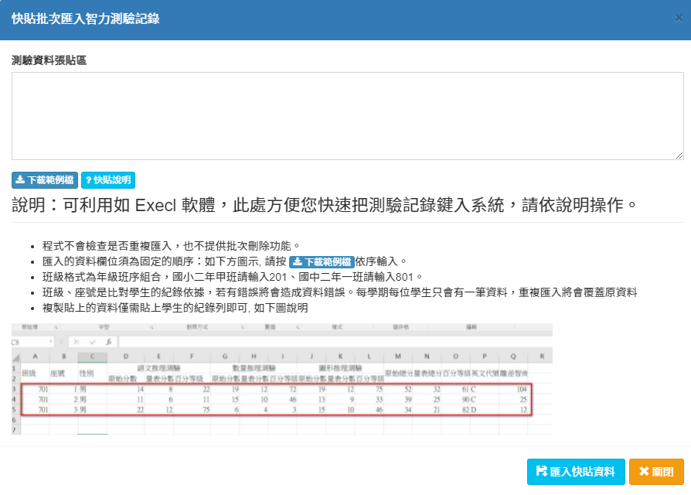
Task: Click the fx formula icon in the example image
Action: tap(109, 341)
